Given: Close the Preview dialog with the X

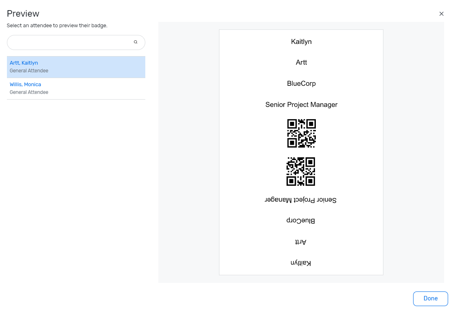Looking at the screenshot, I should point(441,14).
